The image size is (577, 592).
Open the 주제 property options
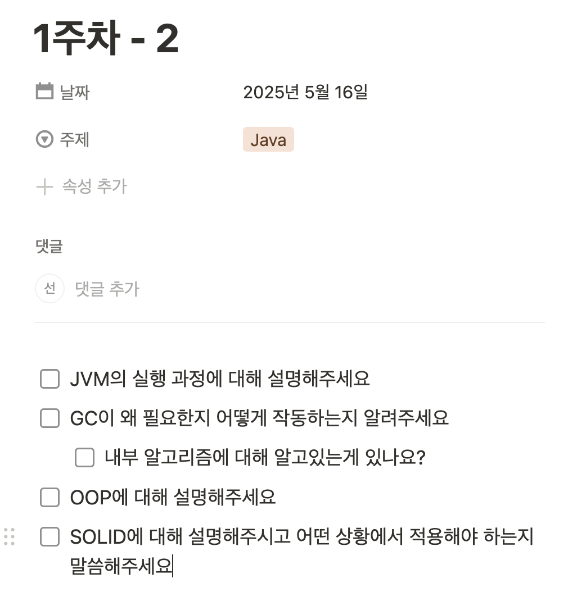coord(74,140)
